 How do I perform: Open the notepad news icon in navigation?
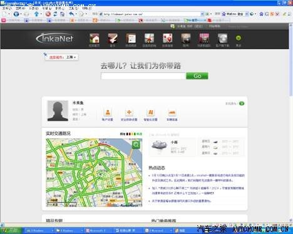tap(131, 38)
